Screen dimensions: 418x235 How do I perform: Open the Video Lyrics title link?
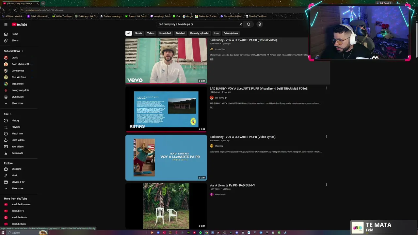click(242, 137)
